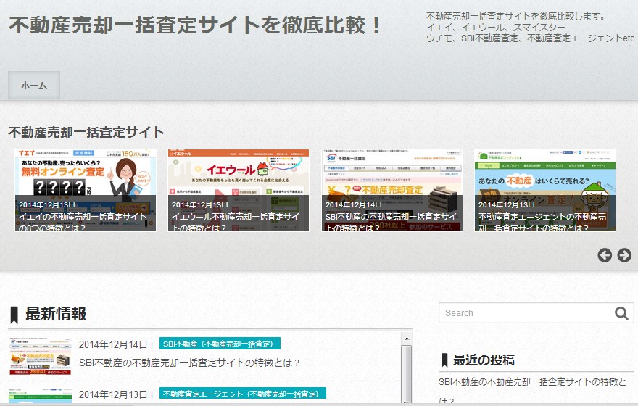Open the SBI不動産 slider thumbnail
638x406 pixels.
(392, 190)
